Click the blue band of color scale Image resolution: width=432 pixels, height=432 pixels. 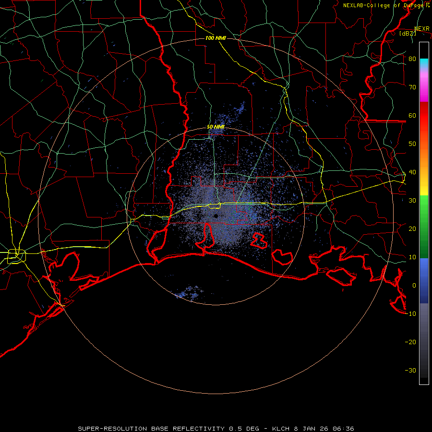(x=424, y=280)
